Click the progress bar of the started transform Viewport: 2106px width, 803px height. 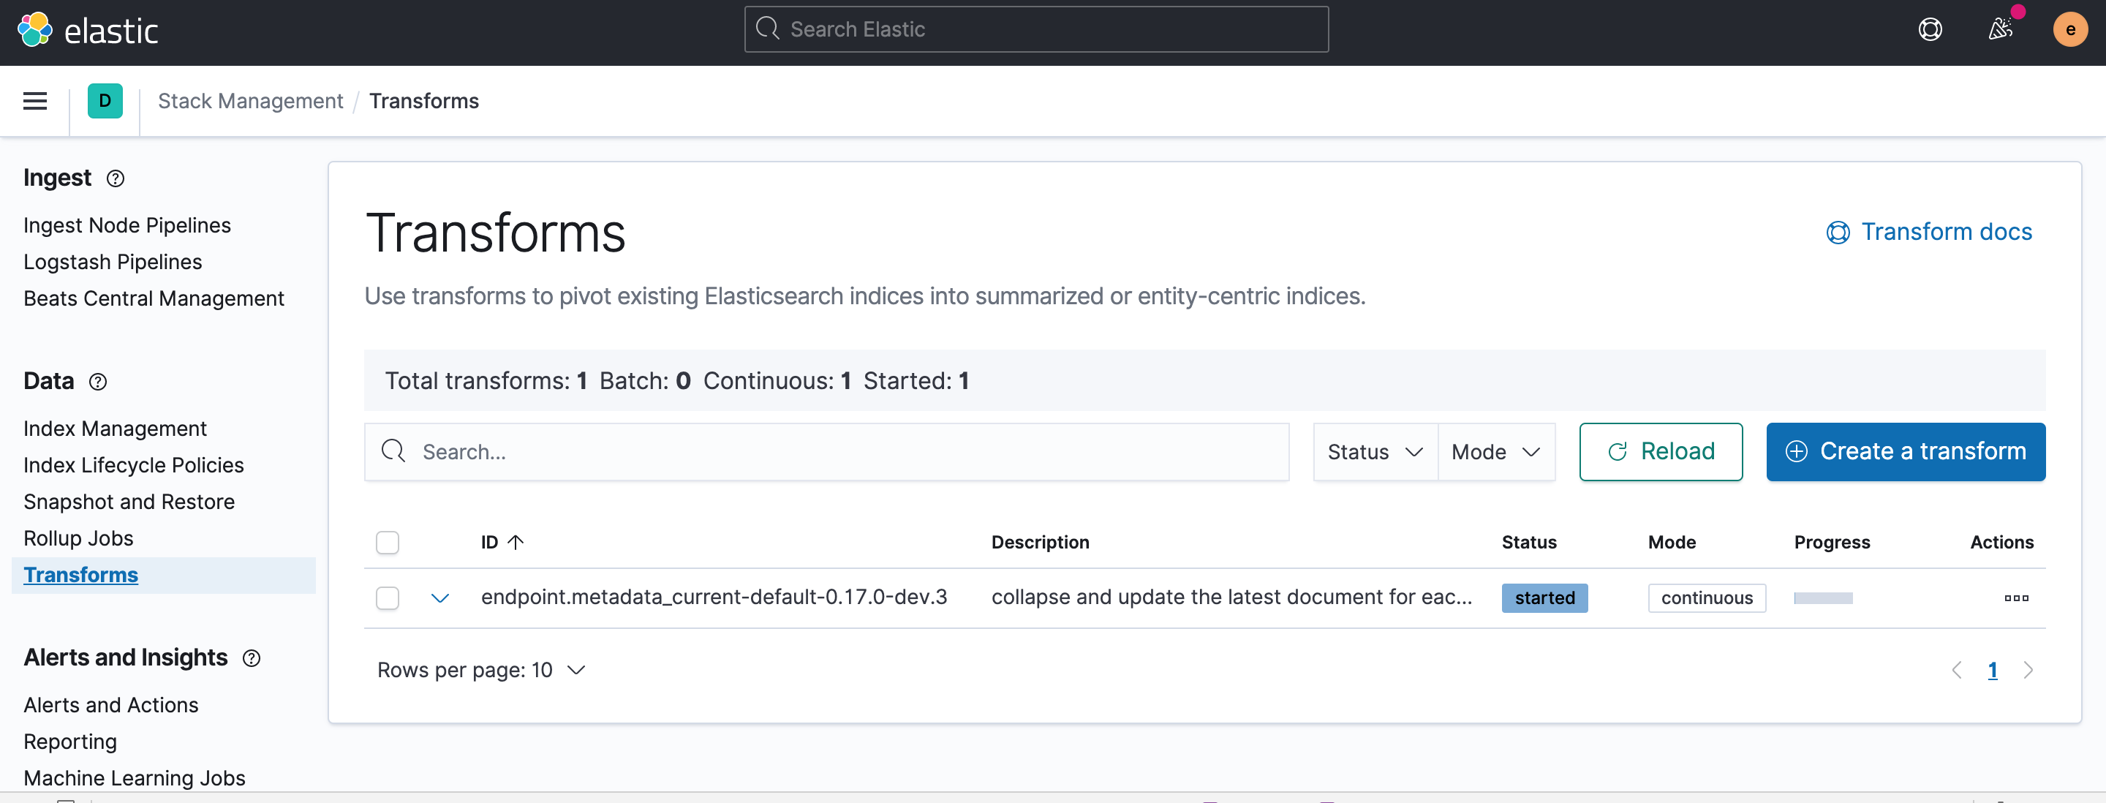(x=1822, y=597)
